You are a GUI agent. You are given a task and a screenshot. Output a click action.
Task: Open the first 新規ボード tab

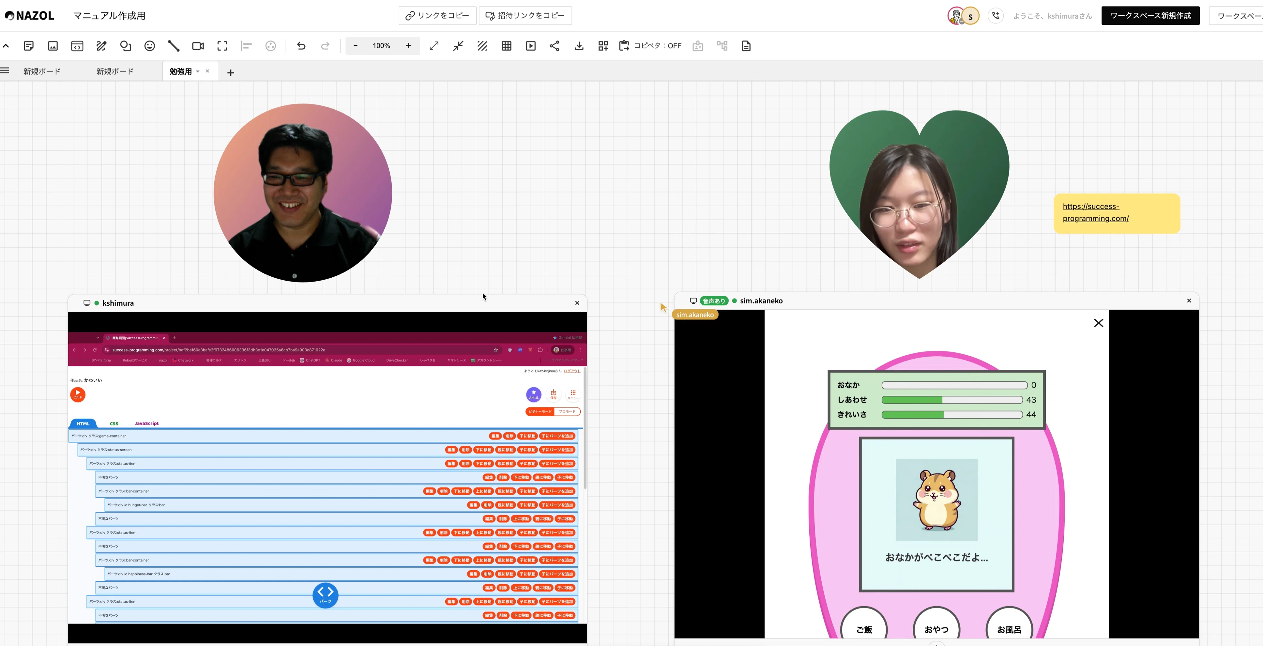coord(42,71)
